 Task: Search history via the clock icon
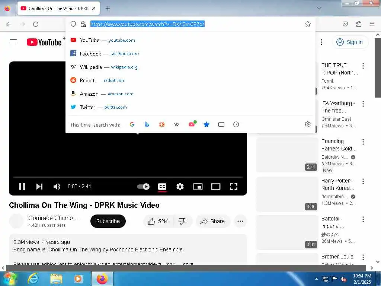(x=236, y=124)
